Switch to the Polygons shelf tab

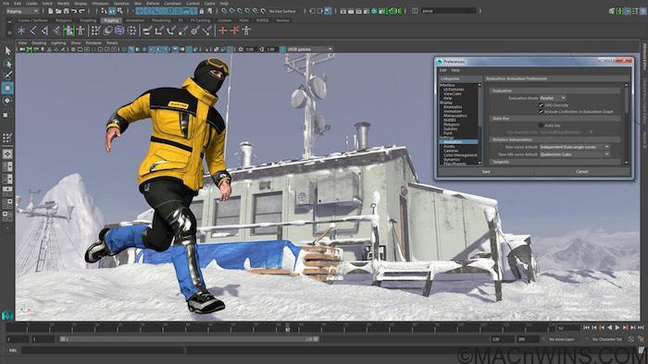(x=64, y=20)
